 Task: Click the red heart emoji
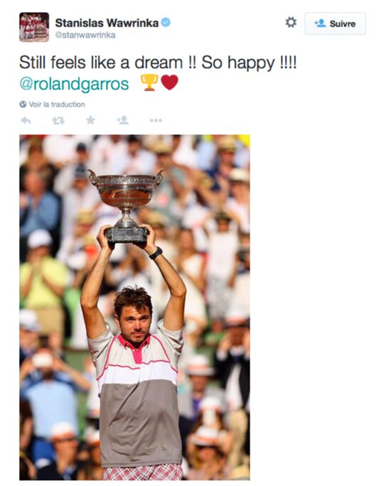tap(170, 82)
